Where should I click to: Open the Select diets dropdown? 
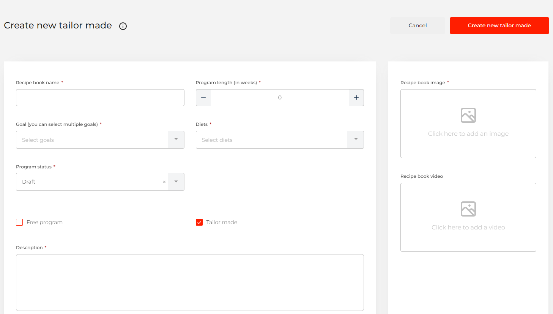coord(356,140)
